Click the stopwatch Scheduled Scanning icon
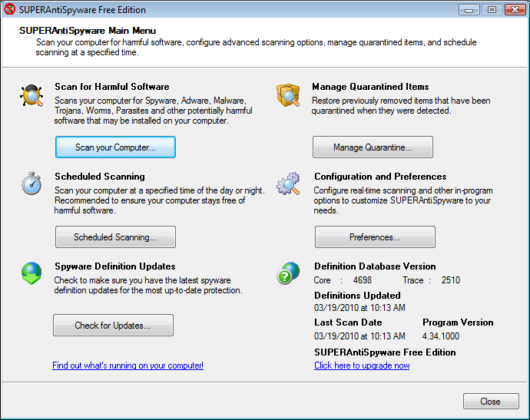Image resolution: width=530 pixels, height=420 pixels. click(31, 185)
